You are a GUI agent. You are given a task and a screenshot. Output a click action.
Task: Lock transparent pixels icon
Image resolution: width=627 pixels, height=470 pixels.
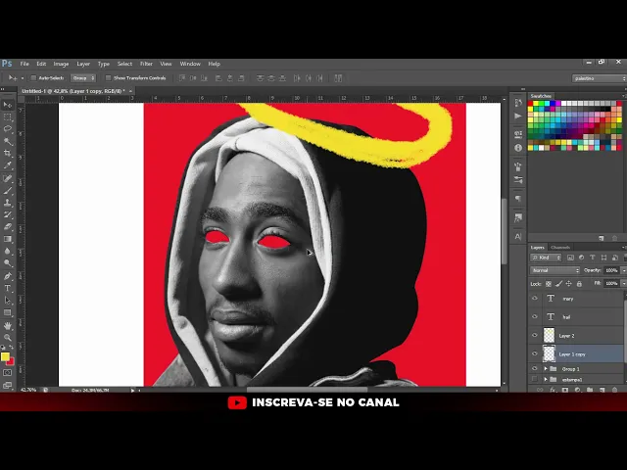point(549,284)
